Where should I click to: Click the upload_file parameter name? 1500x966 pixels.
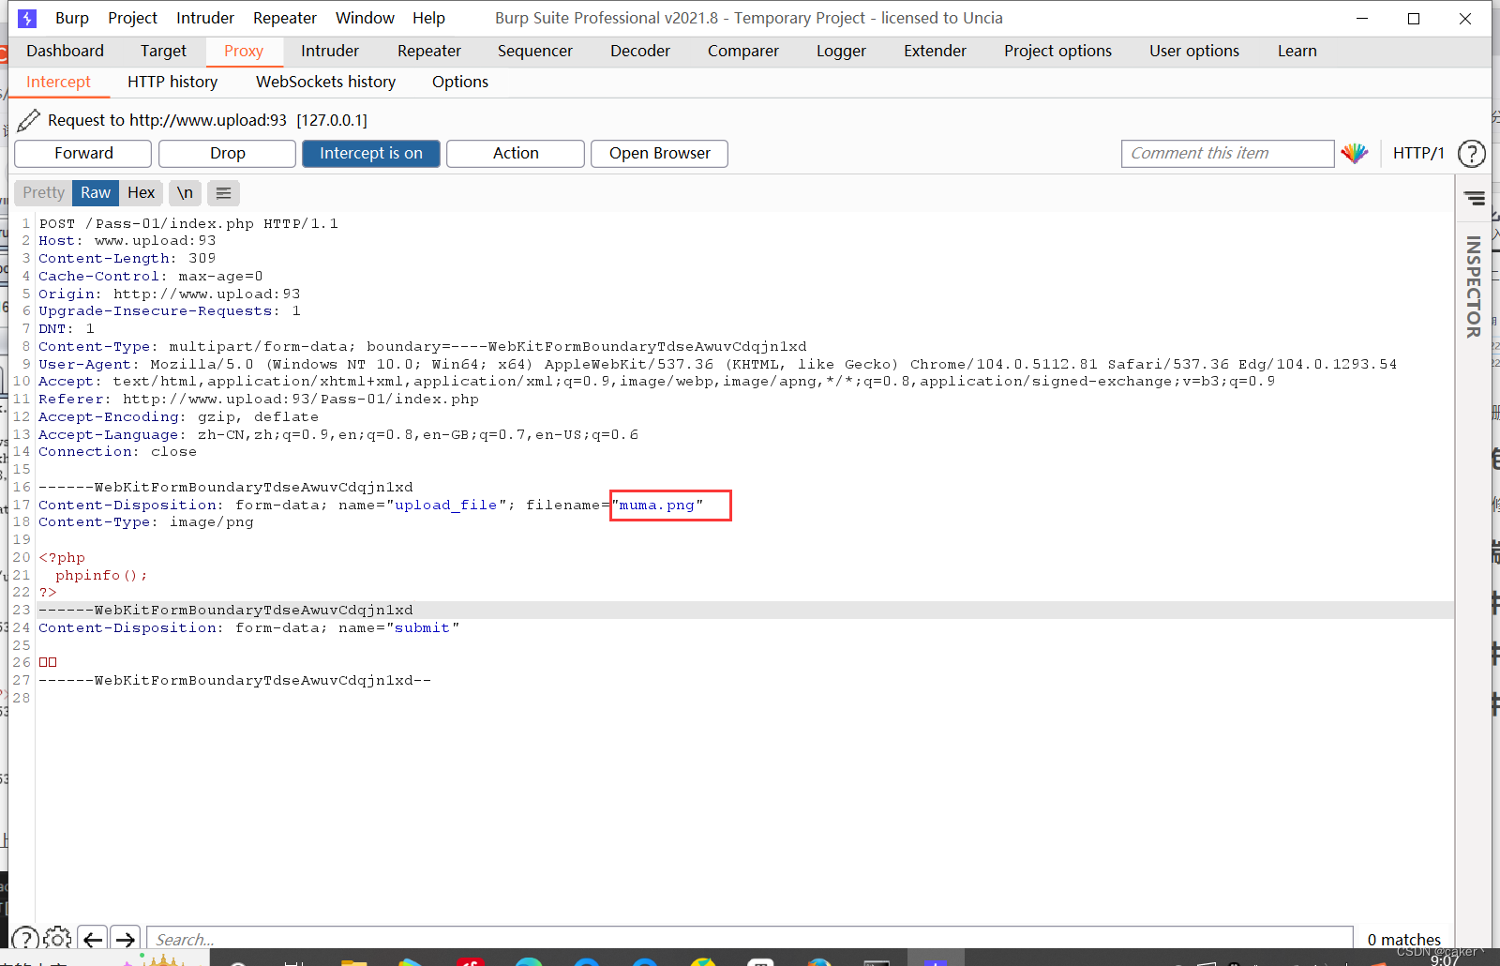pos(446,506)
